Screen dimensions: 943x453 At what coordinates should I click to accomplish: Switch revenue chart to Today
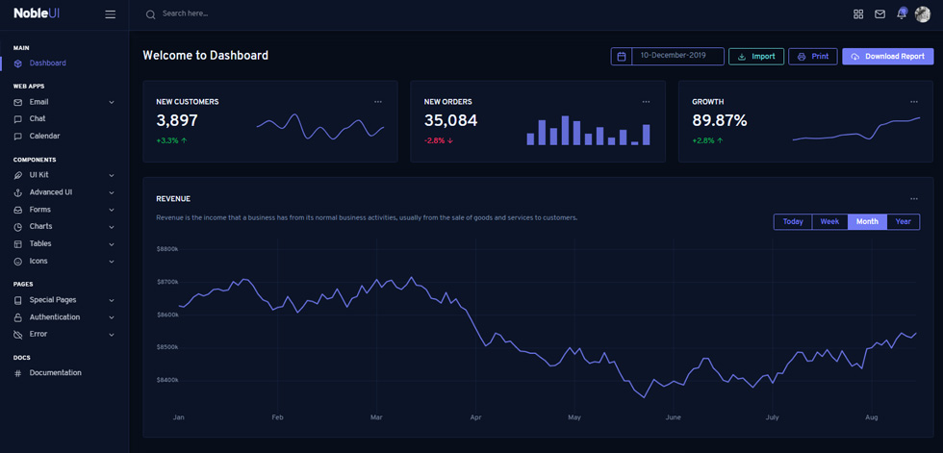tap(793, 222)
